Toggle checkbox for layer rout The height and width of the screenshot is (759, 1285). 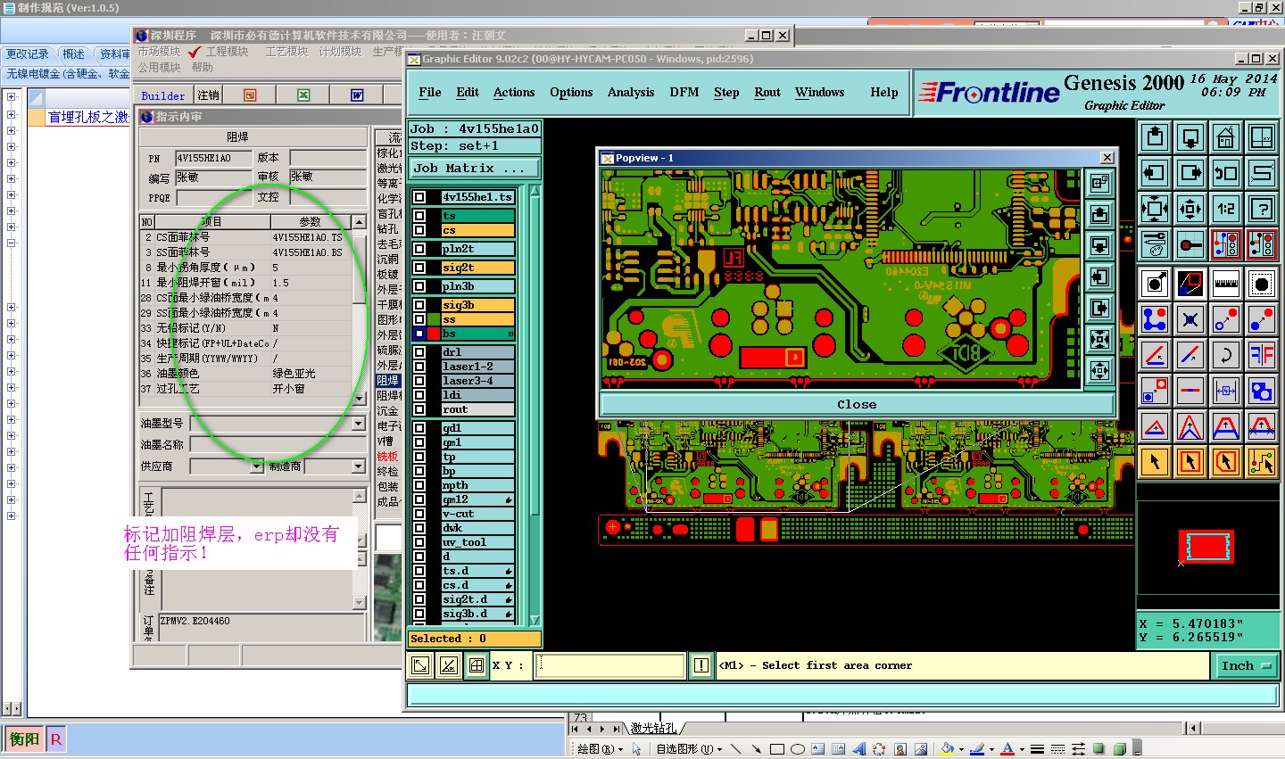point(419,409)
